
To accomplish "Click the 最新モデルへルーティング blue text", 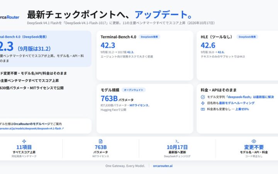I will [237, 103].
